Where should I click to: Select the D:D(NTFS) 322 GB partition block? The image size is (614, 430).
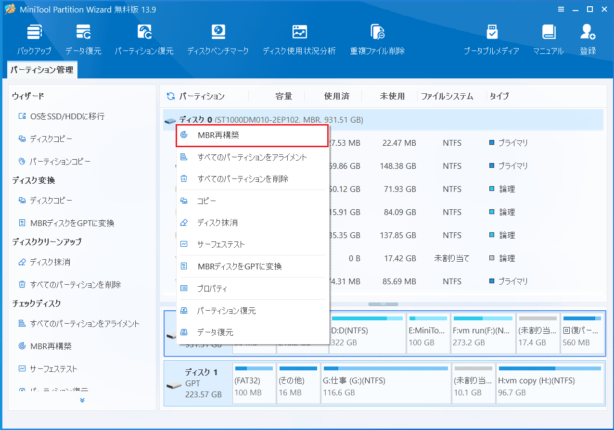click(x=367, y=333)
